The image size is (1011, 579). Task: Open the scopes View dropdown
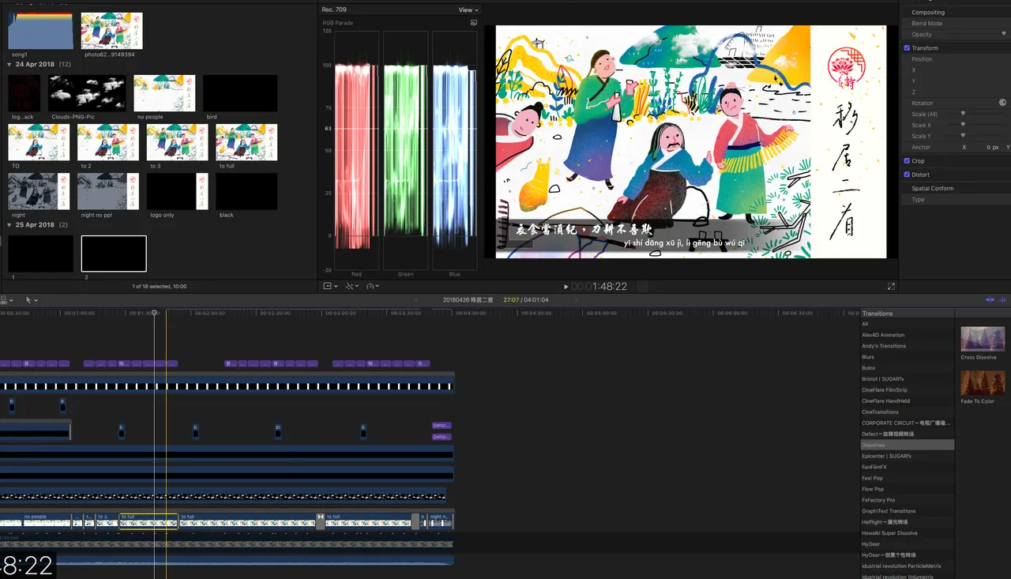point(468,9)
